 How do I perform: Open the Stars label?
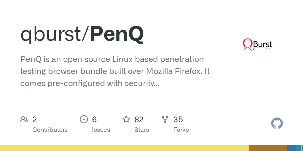tap(142, 130)
